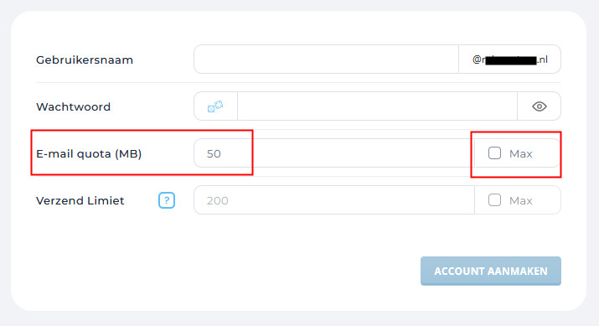This screenshot has width=599, height=326.
Task: Click the E-mail quota (MB) label
Action: [89, 153]
